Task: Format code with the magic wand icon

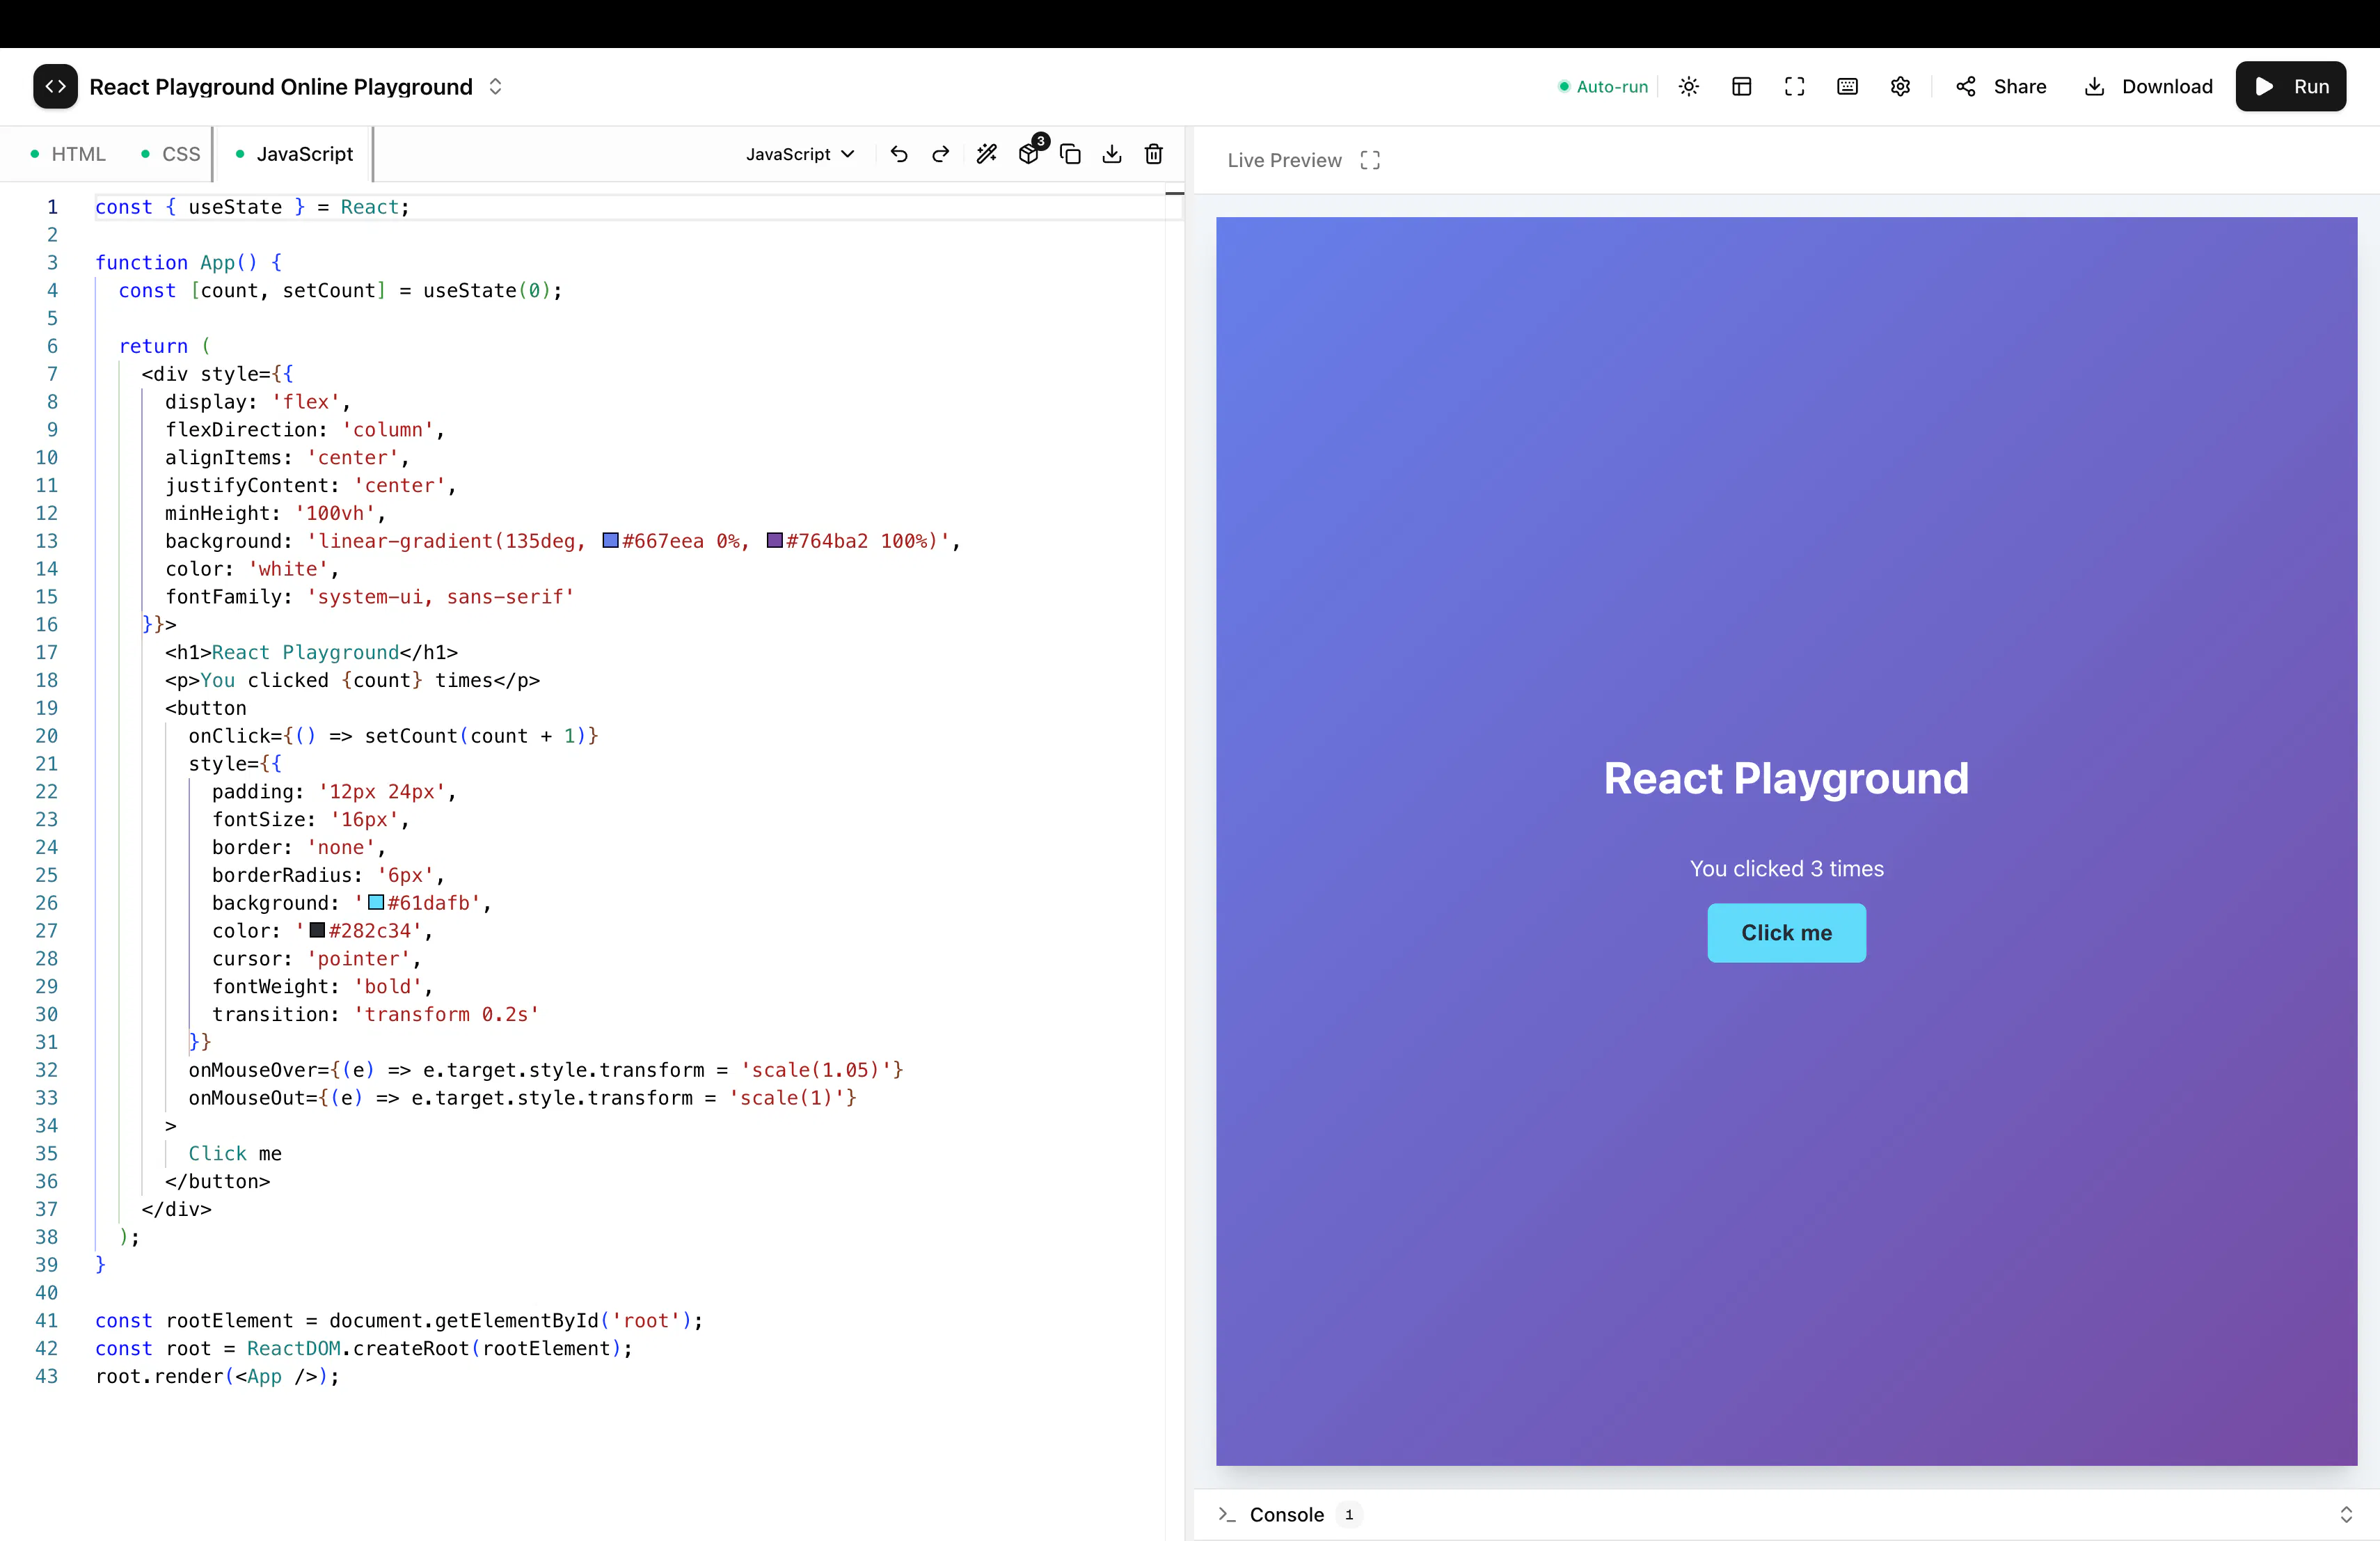Action: click(x=987, y=154)
